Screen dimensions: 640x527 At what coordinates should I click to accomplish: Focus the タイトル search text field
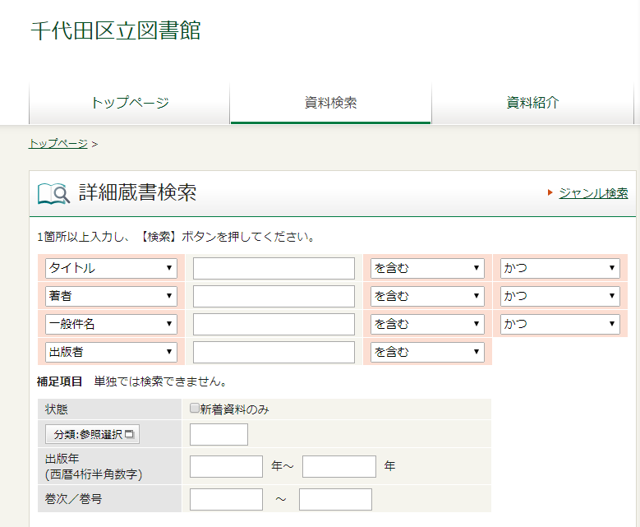274,268
